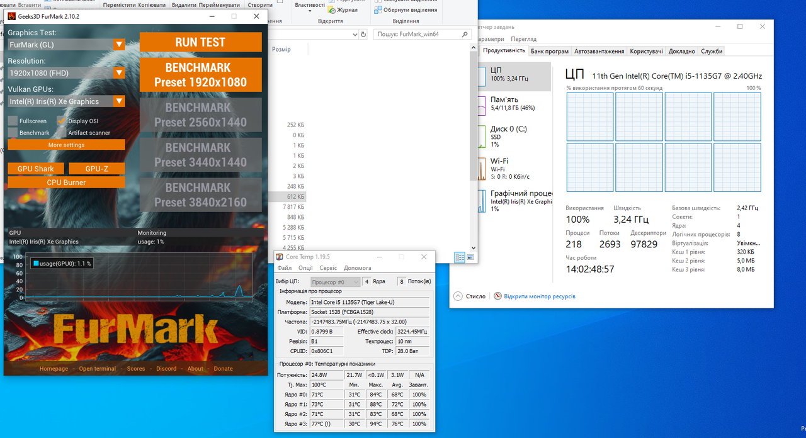Screen dimensions: 806x438
Task: Open the Scores link in FurMark
Action: [x=136, y=369]
